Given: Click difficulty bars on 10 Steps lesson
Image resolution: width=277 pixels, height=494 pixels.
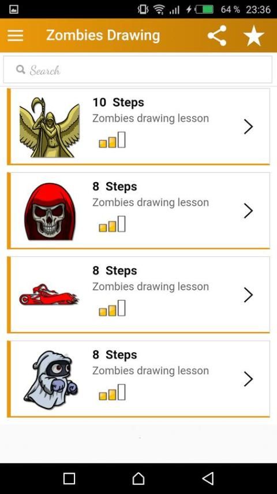Looking at the screenshot, I should tap(113, 140).
